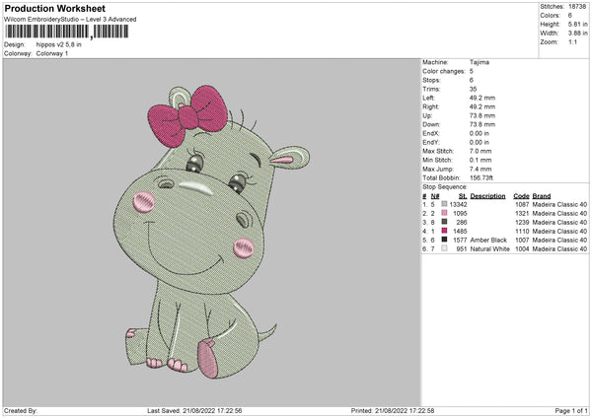Click the 'Amber Black' description
This screenshot has height=418, width=592.
488,240
